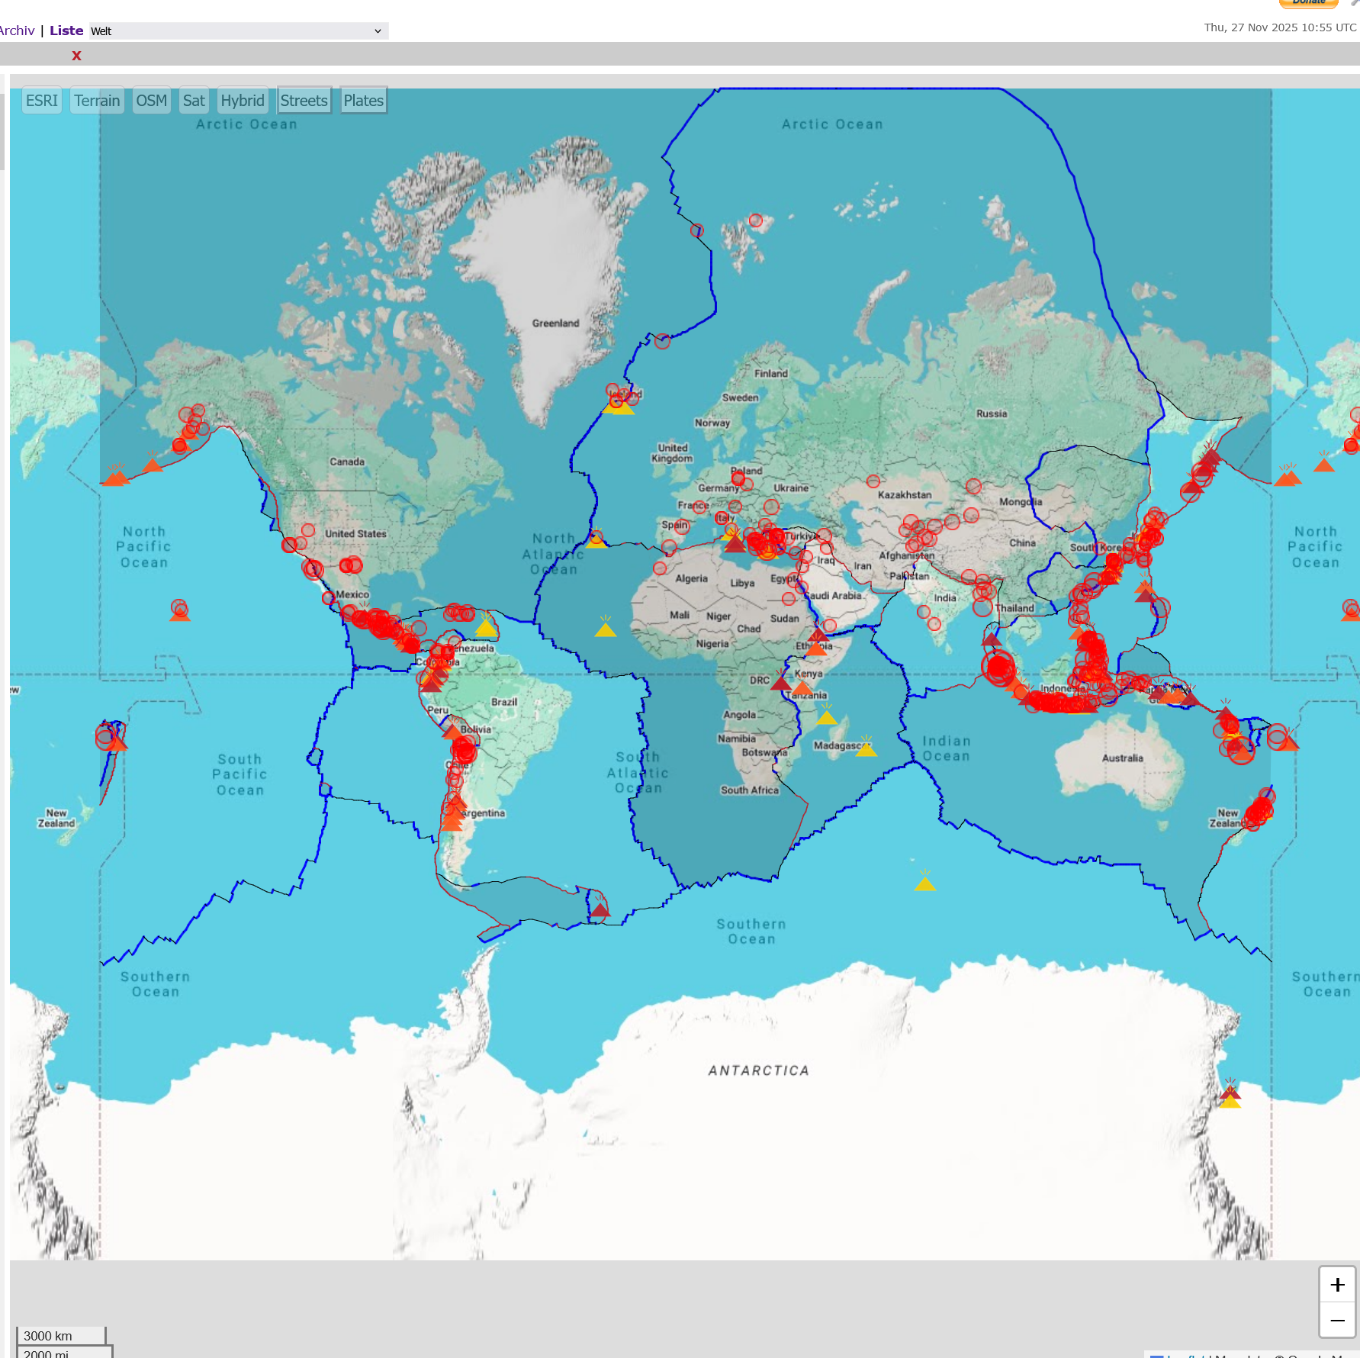Open the Liste link

[66, 31]
